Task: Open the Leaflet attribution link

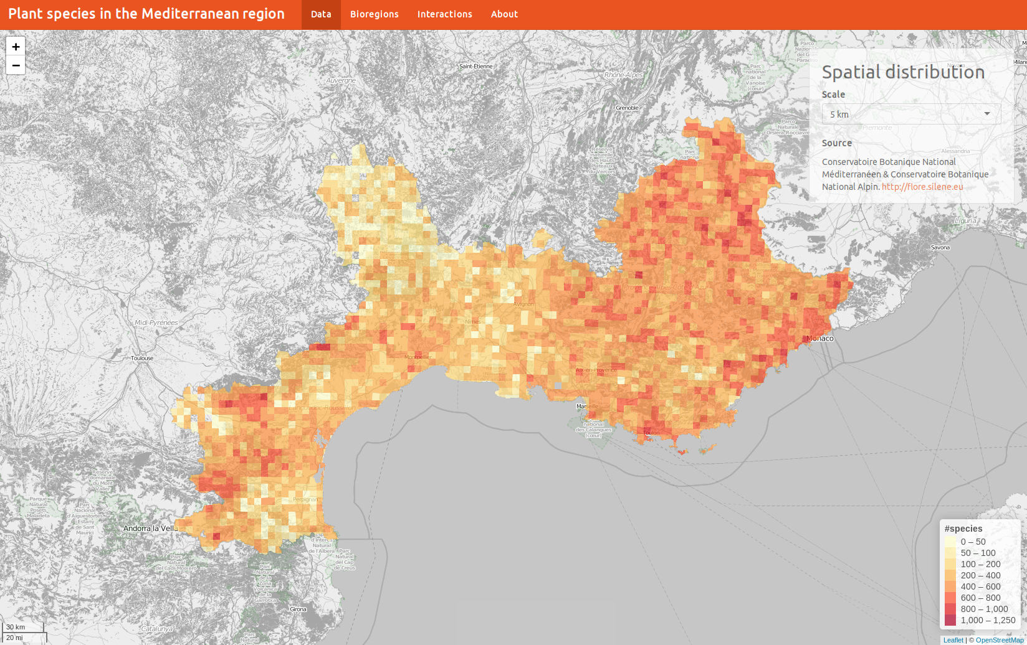Action: 953,640
